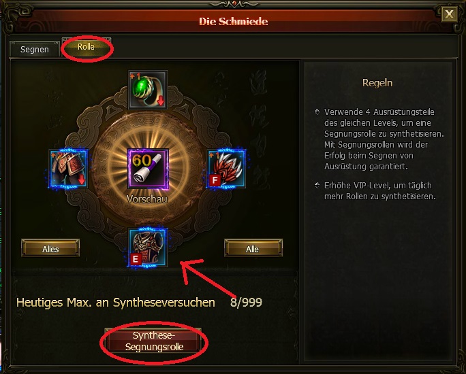Click the Alle button

(x=253, y=249)
